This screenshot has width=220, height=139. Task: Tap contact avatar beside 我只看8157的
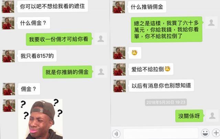(x=8, y=56)
